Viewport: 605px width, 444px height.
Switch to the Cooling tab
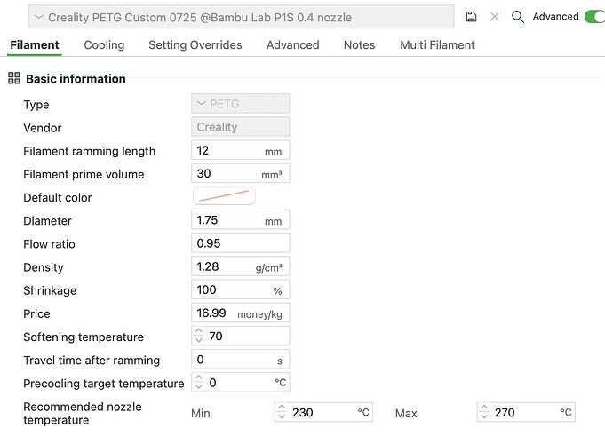pyautogui.click(x=104, y=44)
